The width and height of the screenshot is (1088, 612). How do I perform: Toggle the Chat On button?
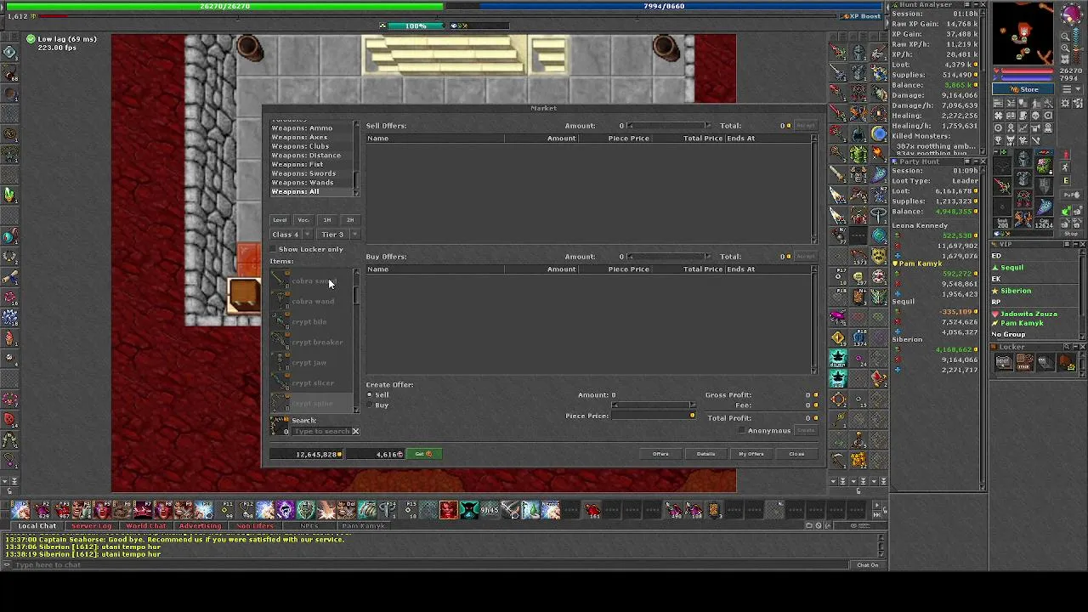coord(868,565)
